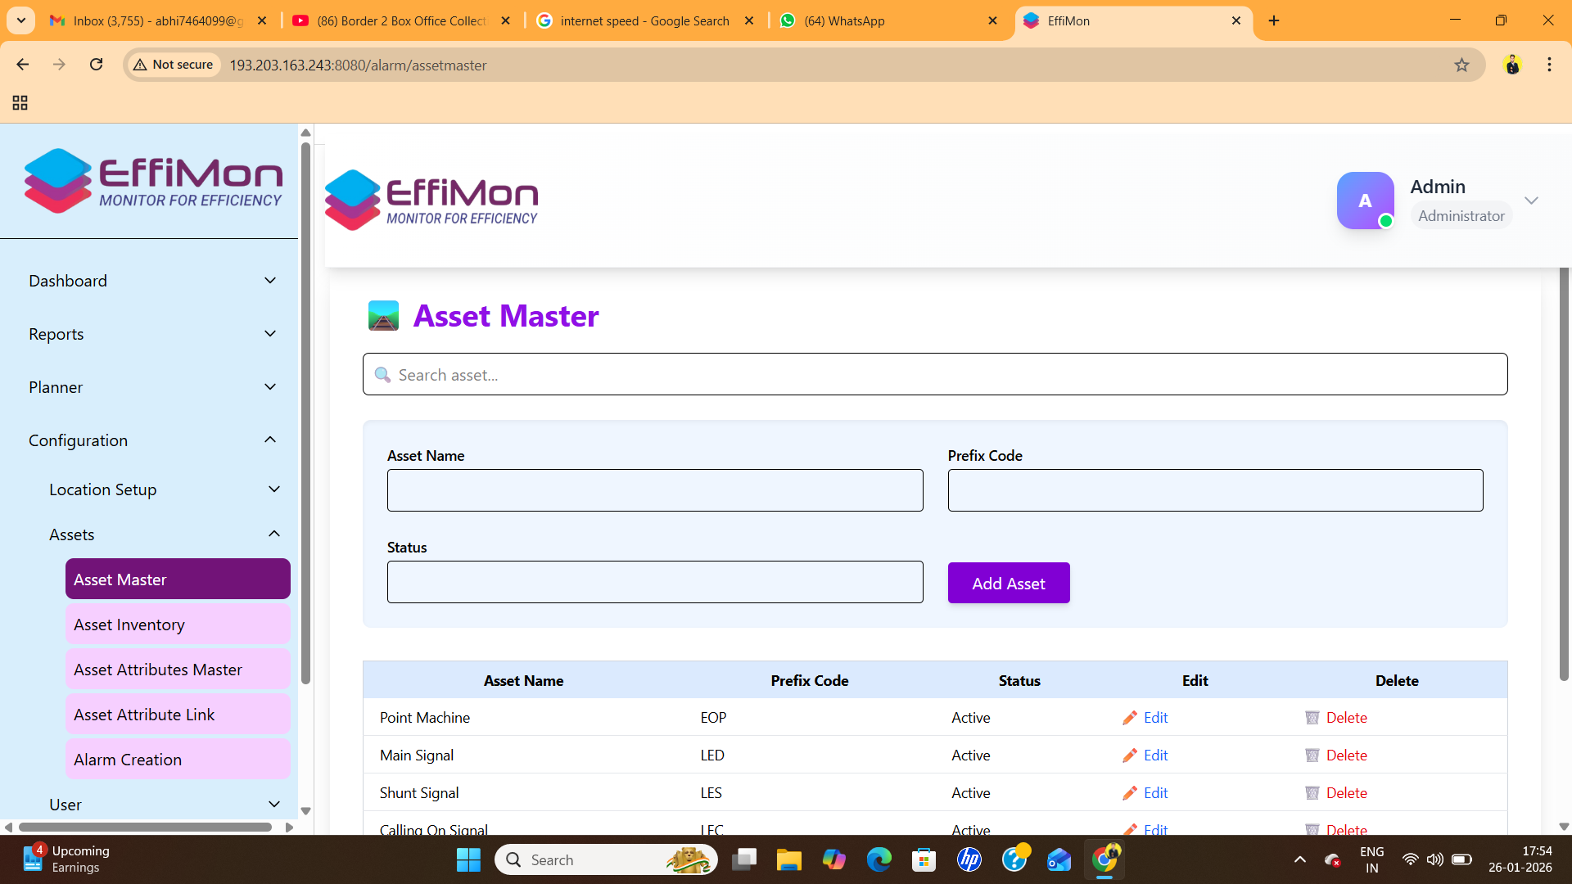
Task: Click the Add Asset button
Action: pyautogui.click(x=1008, y=583)
